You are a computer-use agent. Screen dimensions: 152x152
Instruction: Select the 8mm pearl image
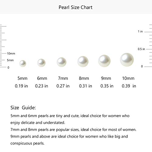(83, 61)
